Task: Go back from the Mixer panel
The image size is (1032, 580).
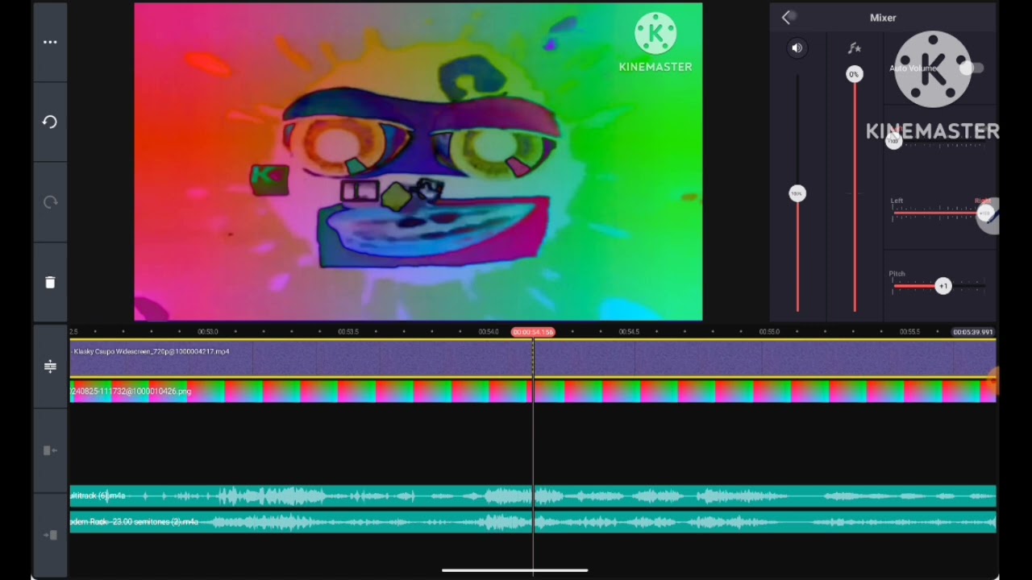Action: pos(787,18)
